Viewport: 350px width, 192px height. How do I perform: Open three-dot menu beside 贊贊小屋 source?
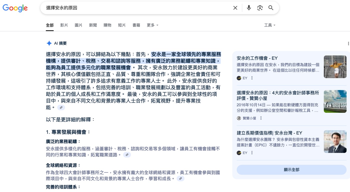261,118
